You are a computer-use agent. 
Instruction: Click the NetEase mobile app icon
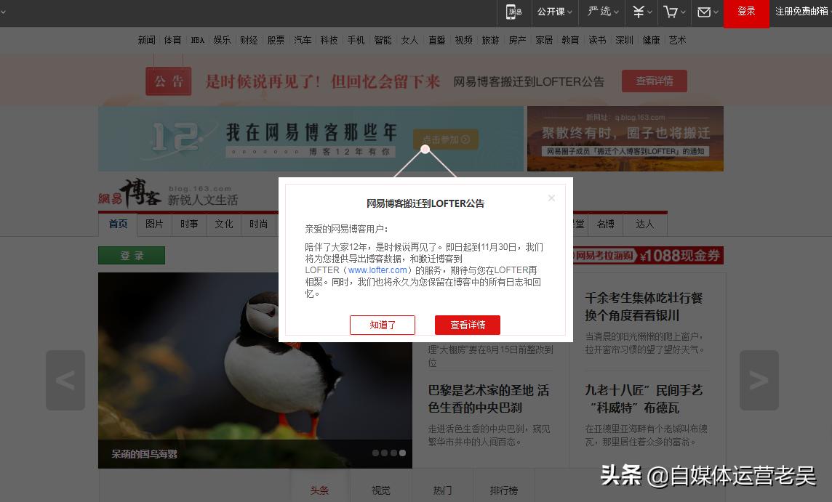tap(515, 12)
